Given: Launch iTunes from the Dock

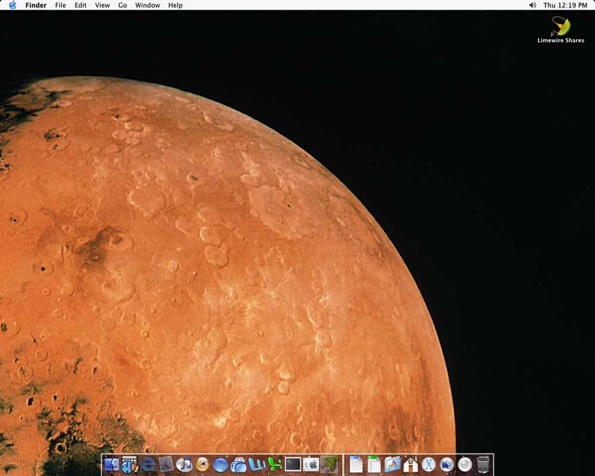Looking at the screenshot, I should (x=184, y=465).
